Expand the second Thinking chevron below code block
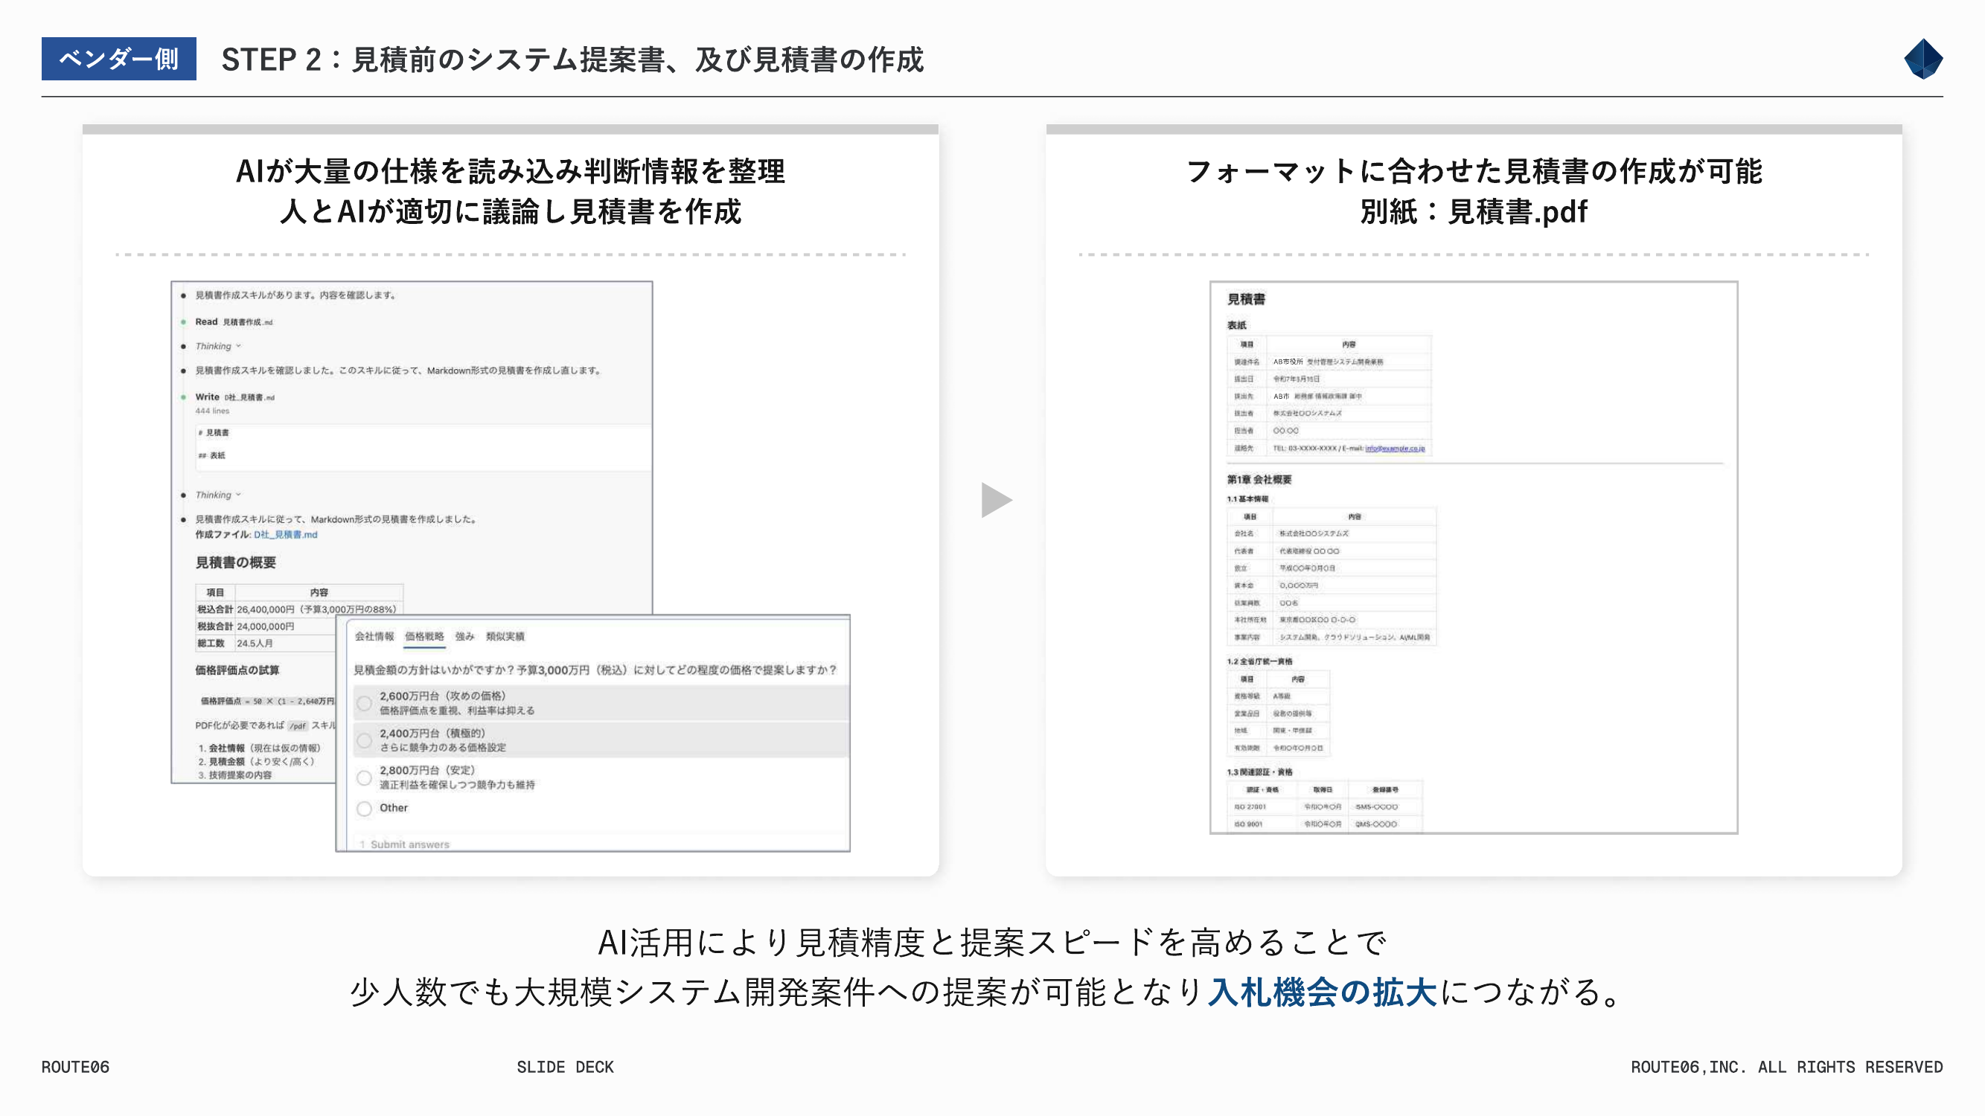 pos(238,495)
